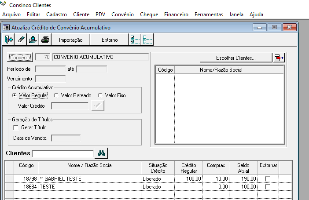Click the Data de Vencto. field
Viewport: 309px width, 200px height.
click(x=66, y=138)
